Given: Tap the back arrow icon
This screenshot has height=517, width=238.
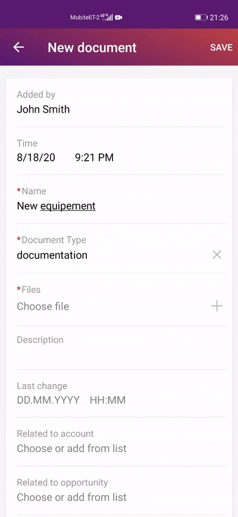Looking at the screenshot, I should coord(18,47).
